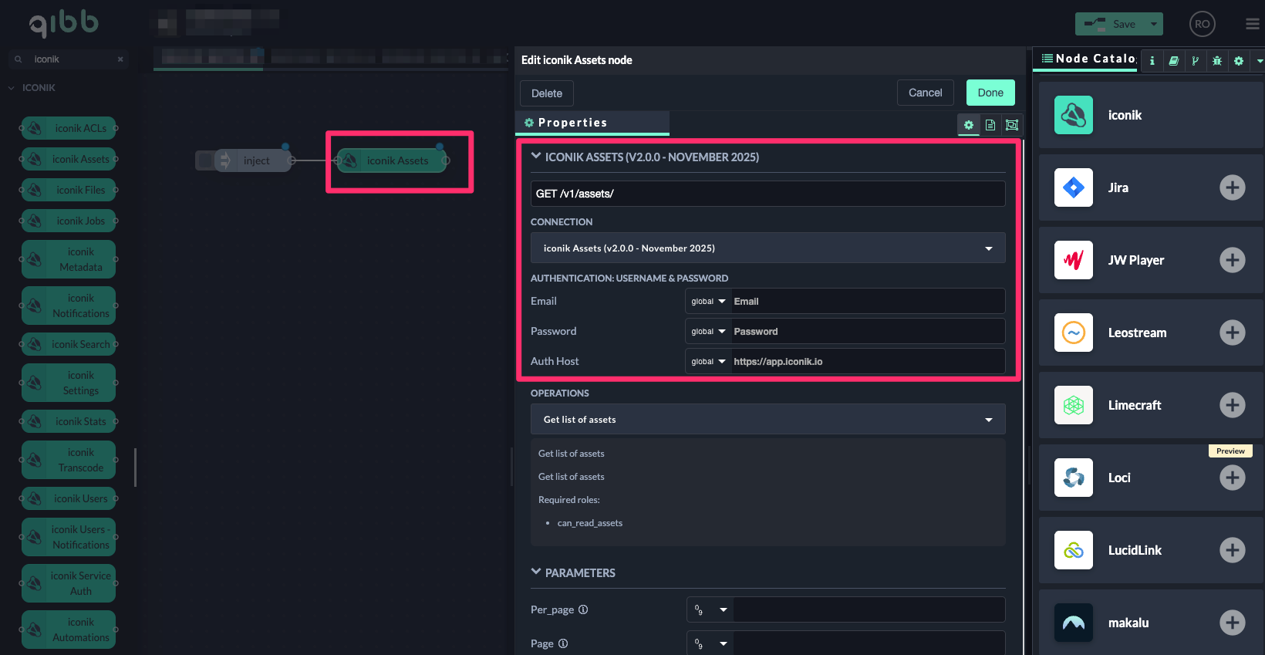Image resolution: width=1265 pixels, height=655 pixels.
Task: Add the Leostream node from catalog
Action: point(1232,333)
